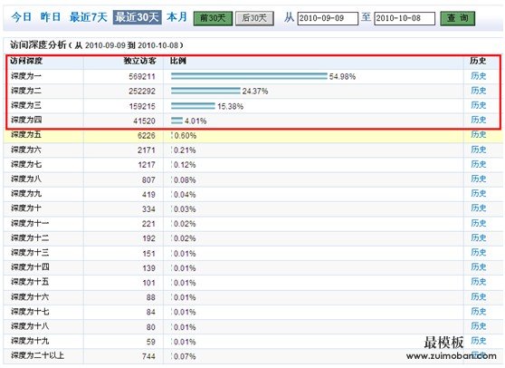The width and height of the screenshot is (505, 368).
Task: Open 历史 link for 深度为三
Action: [x=478, y=105]
